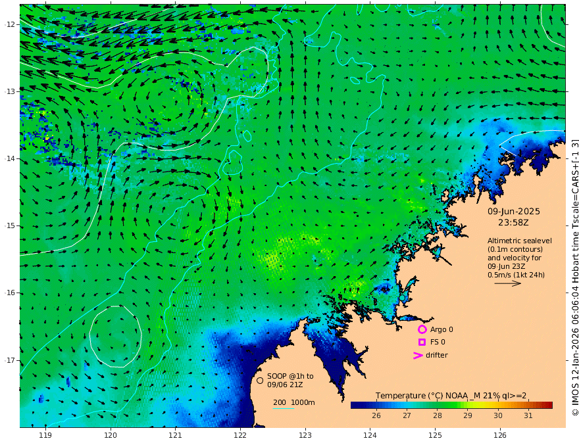Click the longitude axis label 122
Screen dimensions: 579x447
(240, 436)
